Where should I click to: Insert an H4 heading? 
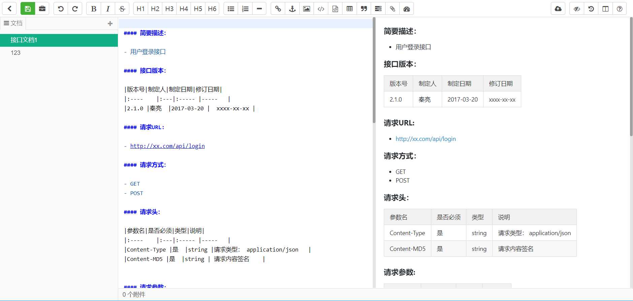[x=184, y=9]
